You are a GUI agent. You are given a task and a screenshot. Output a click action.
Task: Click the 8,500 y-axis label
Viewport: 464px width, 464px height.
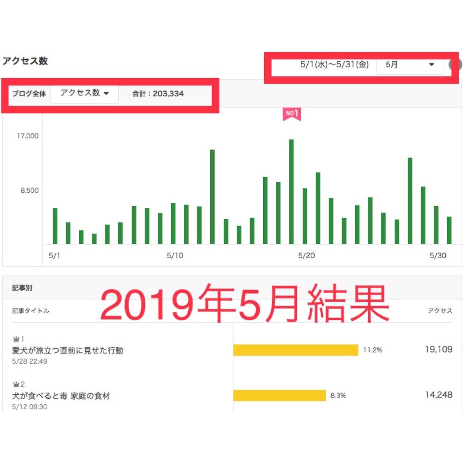tap(30, 191)
